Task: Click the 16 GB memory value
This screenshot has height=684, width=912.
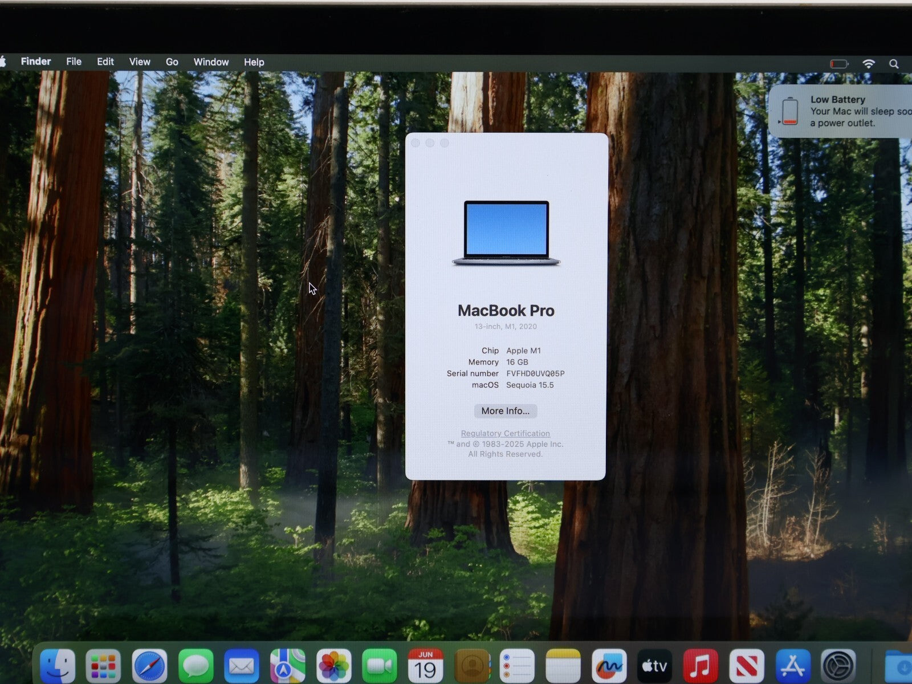Action: click(x=517, y=362)
